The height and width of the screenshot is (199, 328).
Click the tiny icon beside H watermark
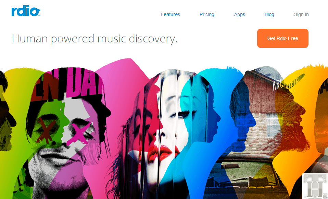coord(325,196)
